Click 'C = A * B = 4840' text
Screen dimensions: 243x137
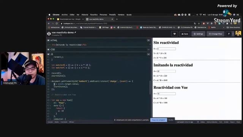point(160,80)
